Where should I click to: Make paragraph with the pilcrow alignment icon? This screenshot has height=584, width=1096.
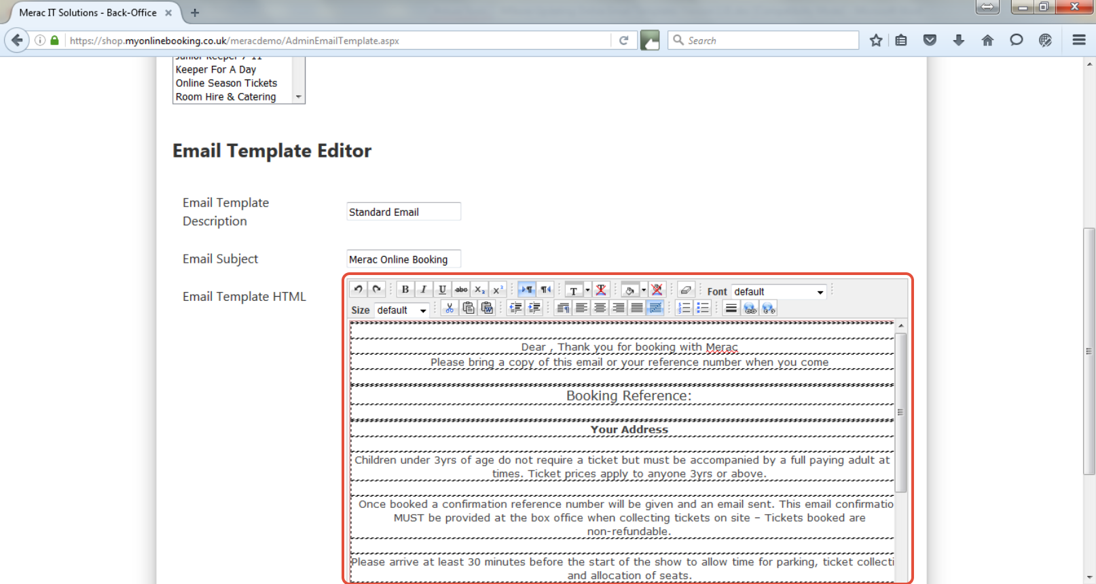[x=563, y=308]
